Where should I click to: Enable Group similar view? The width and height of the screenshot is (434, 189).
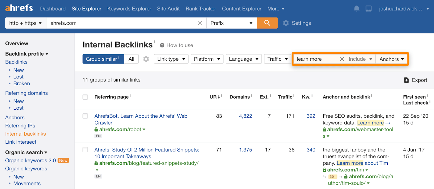[103, 59]
